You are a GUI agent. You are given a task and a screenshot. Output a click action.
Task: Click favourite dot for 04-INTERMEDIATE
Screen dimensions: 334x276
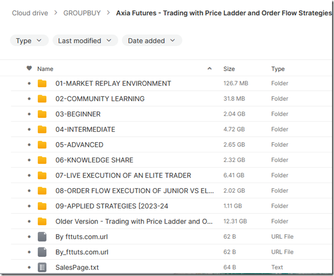tap(29, 130)
